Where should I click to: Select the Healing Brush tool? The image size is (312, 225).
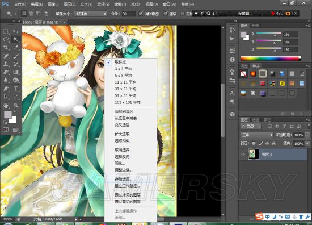click(x=6, y=56)
